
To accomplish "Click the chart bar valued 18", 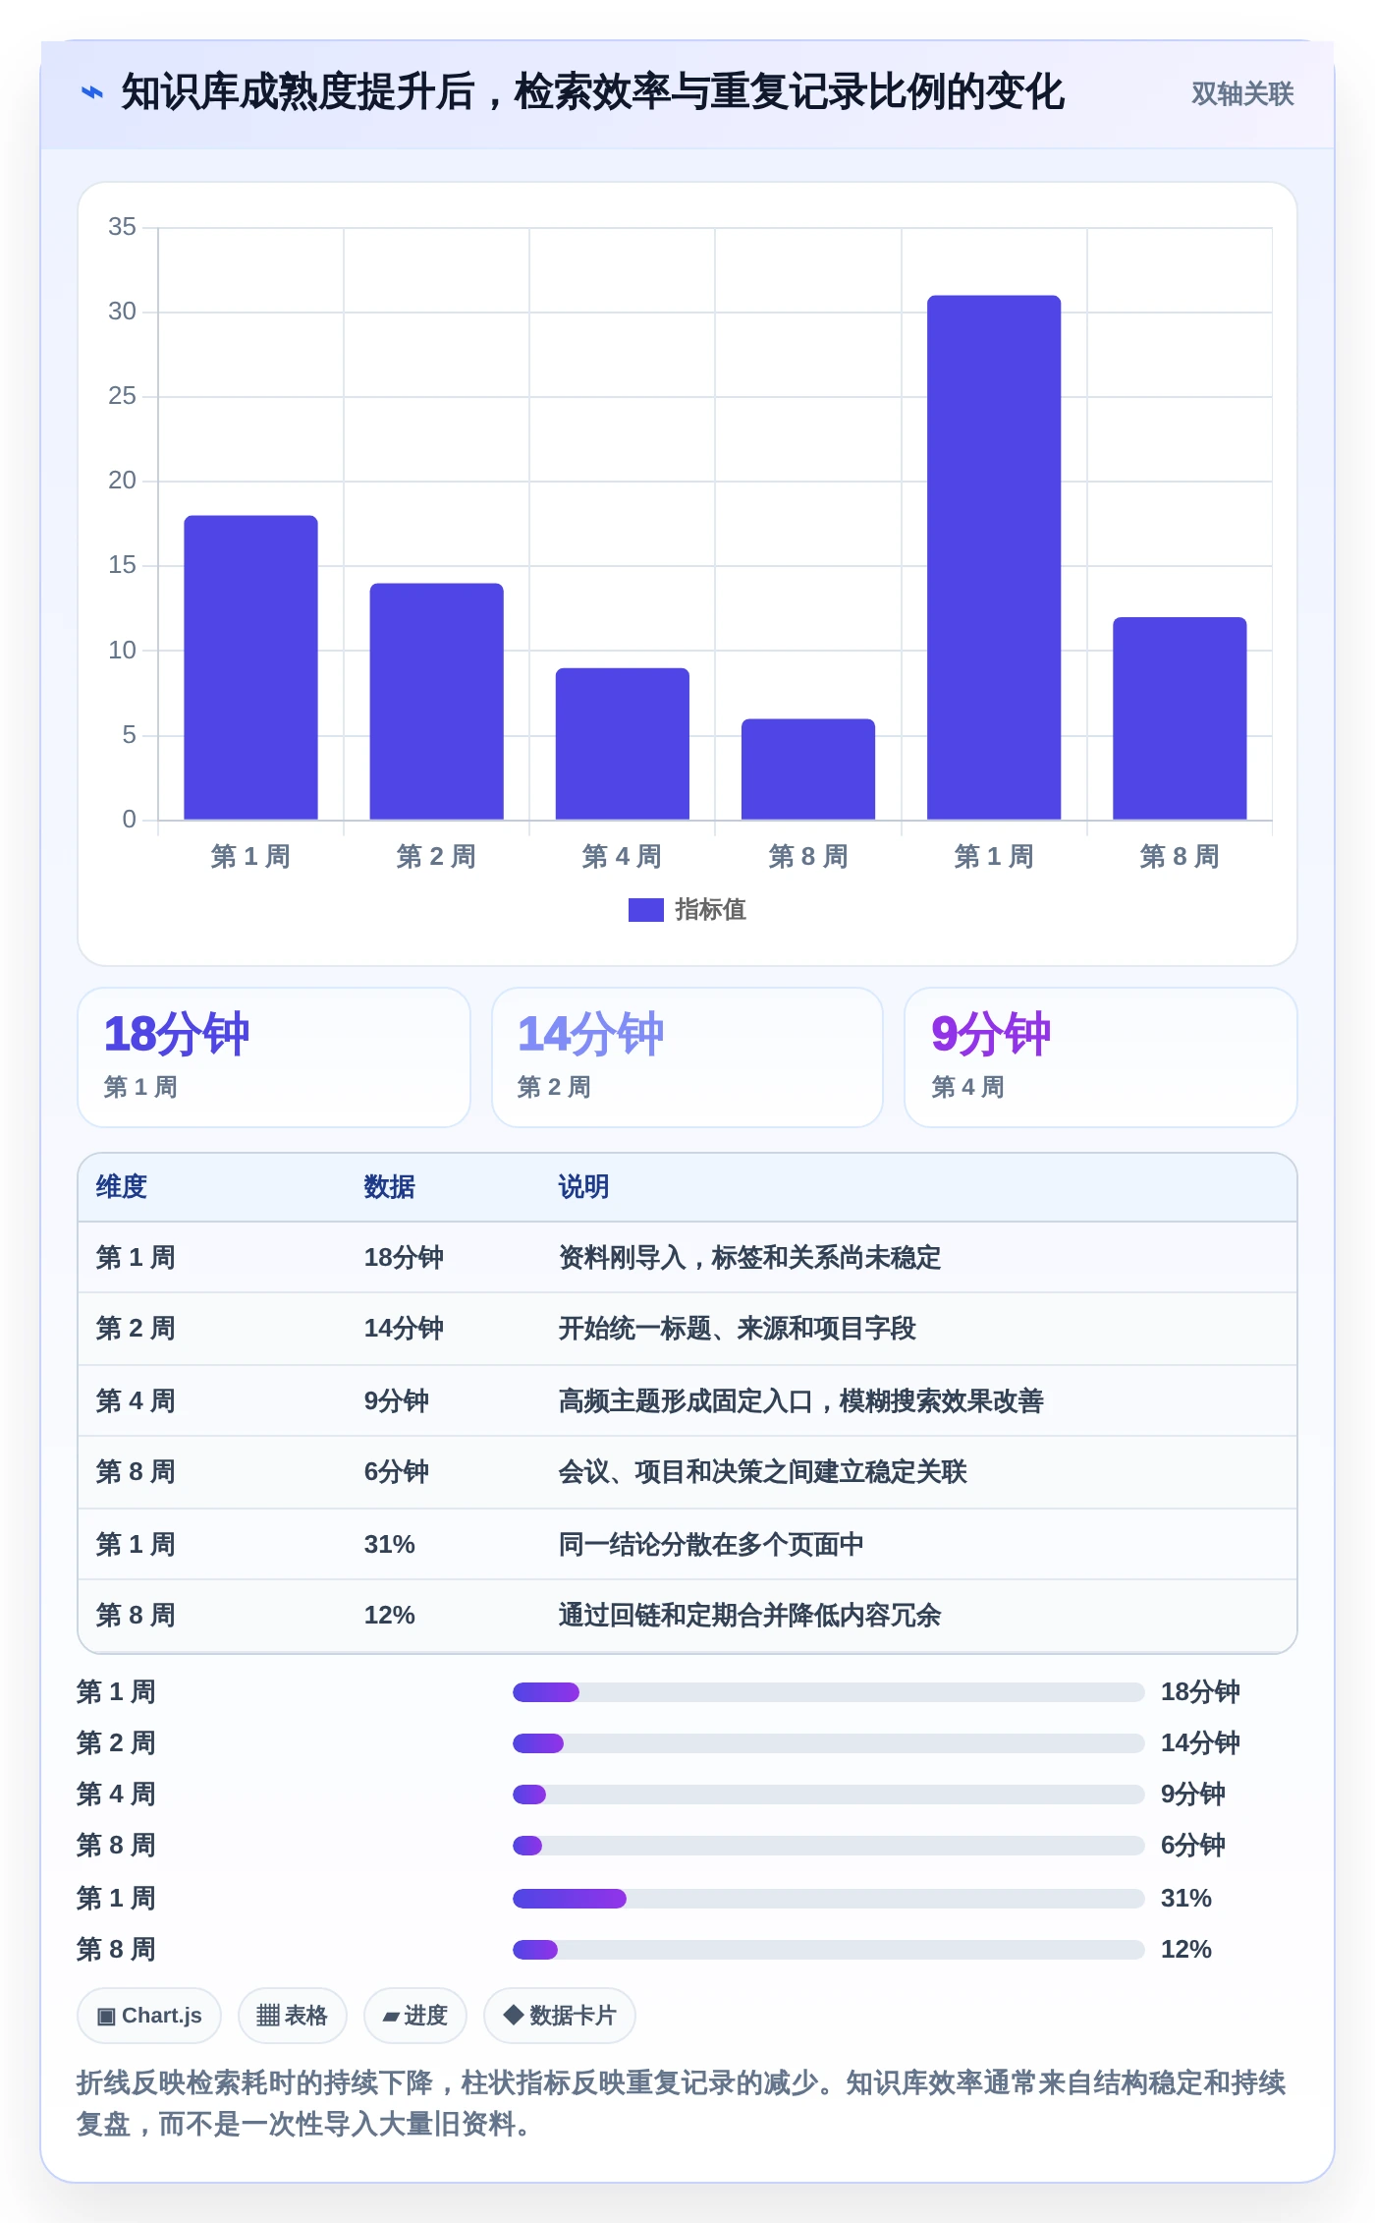I will (x=250, y=667).
